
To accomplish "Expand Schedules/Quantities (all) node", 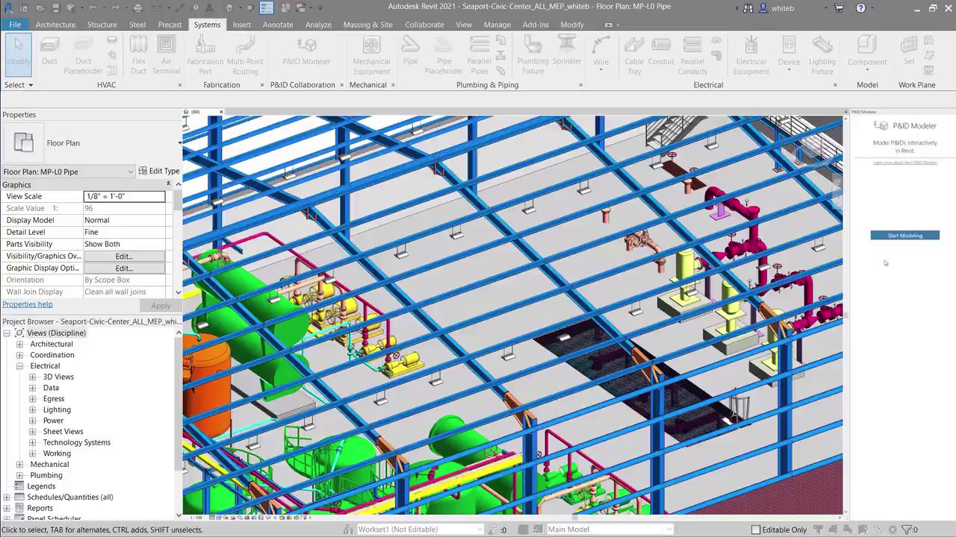I will 7,497.
